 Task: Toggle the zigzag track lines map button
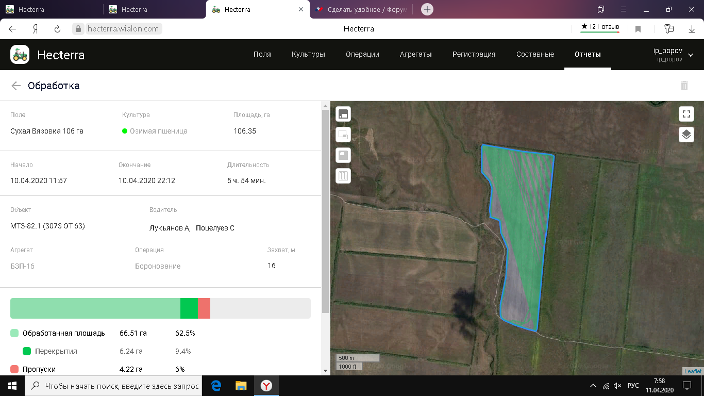[x=343, y=176]
